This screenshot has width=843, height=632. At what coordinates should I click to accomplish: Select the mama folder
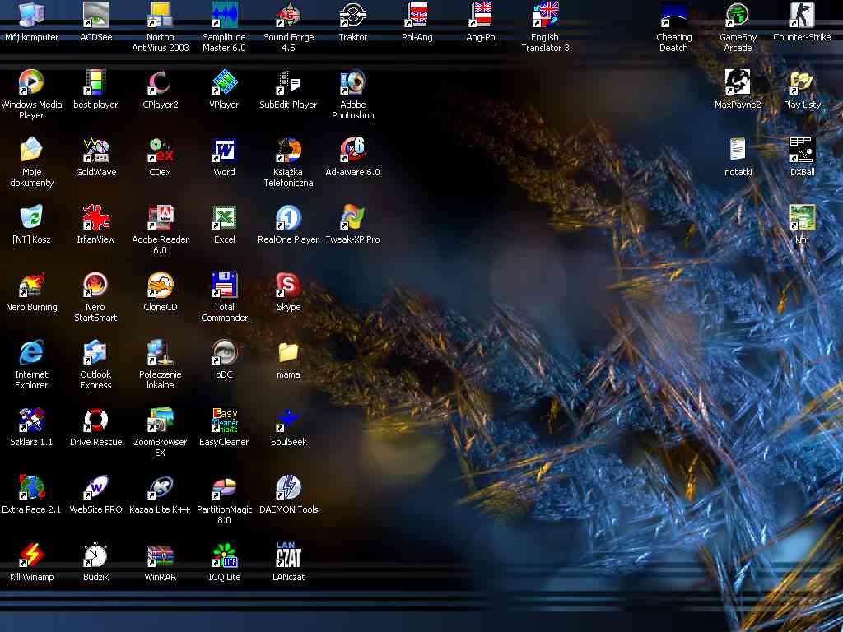click(288, 352)
